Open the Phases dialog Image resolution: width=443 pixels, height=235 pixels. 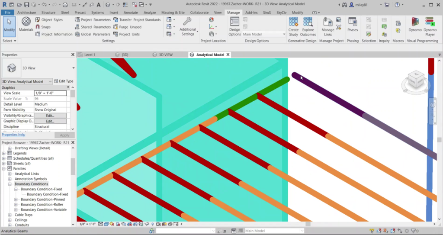pos(352,24)
